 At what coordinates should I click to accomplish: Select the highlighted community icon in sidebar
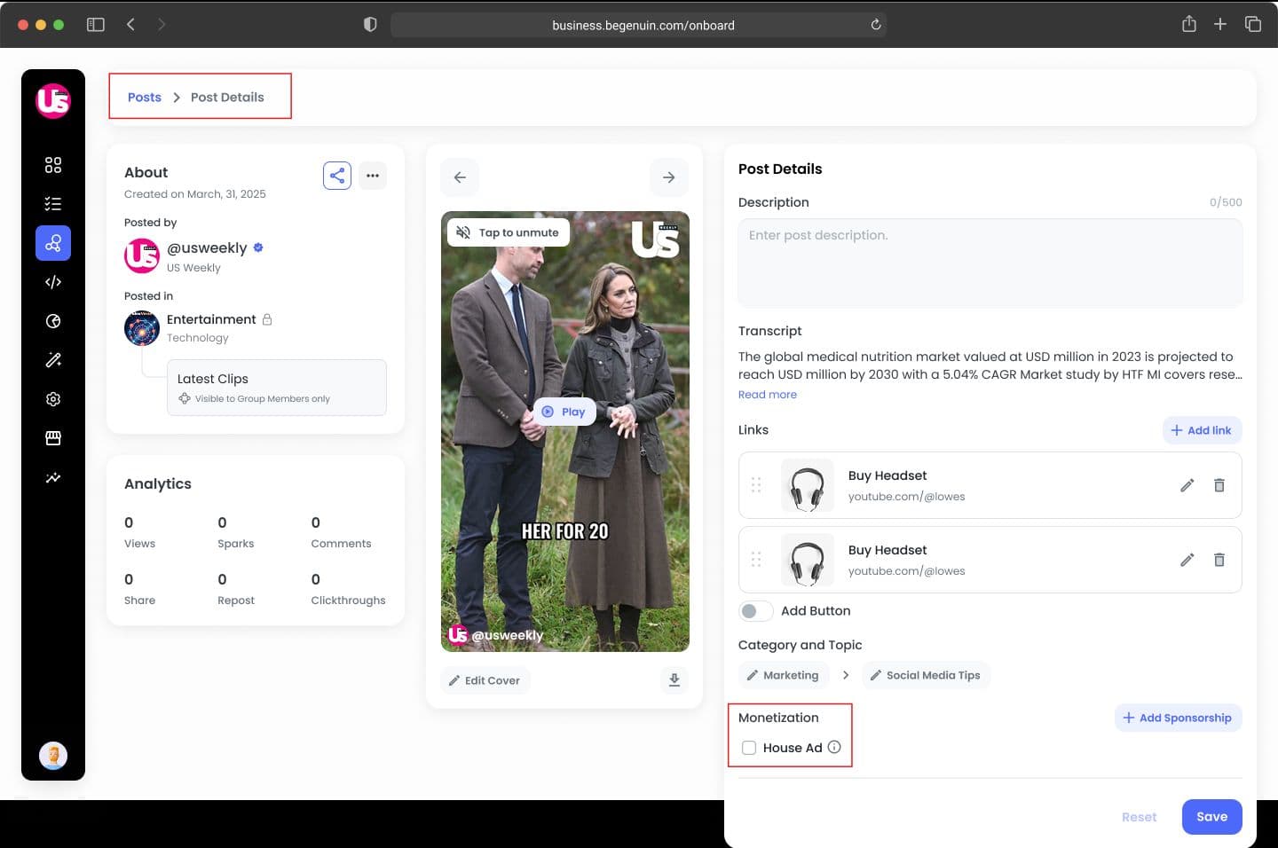pos(53,243)
